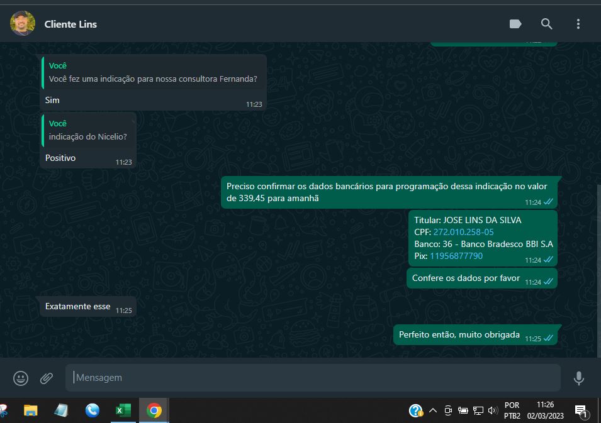
Task: Open Excel from the taskbar
Action: 123,410
